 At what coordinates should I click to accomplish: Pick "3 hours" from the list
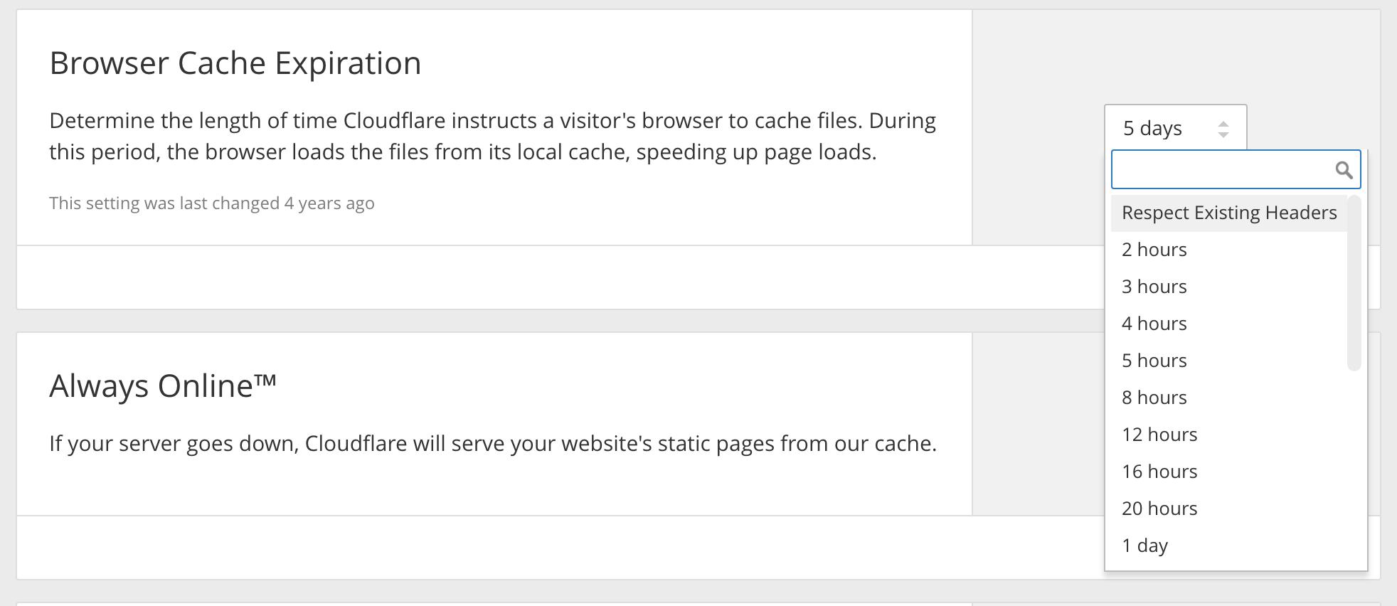[x=1154, y=287]
